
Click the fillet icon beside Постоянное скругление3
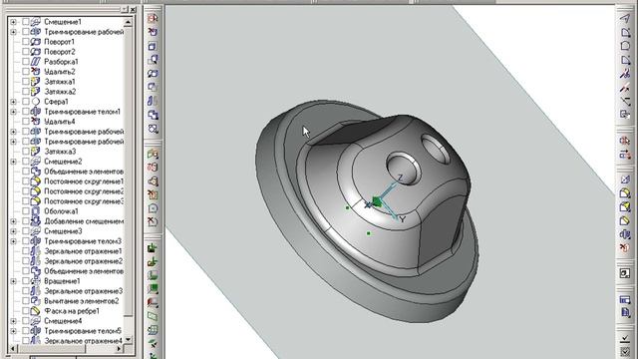coord(36,201)
